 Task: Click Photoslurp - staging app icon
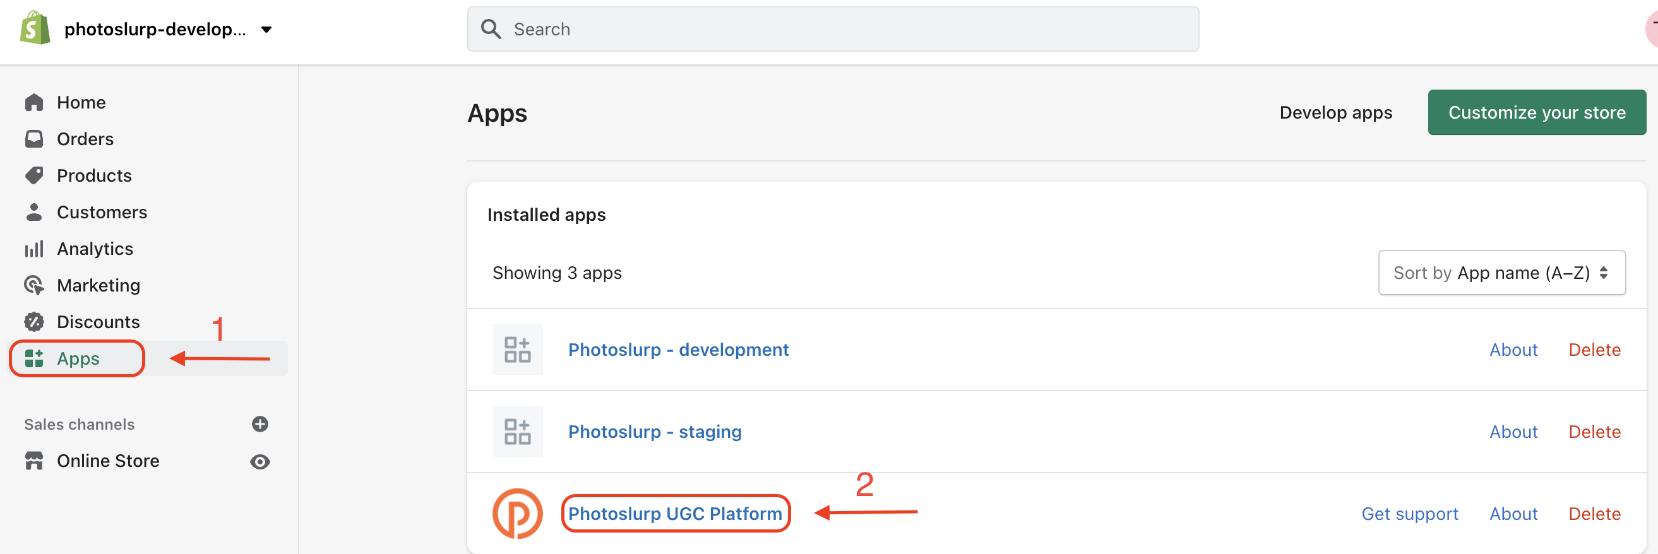tap(518, 432)
